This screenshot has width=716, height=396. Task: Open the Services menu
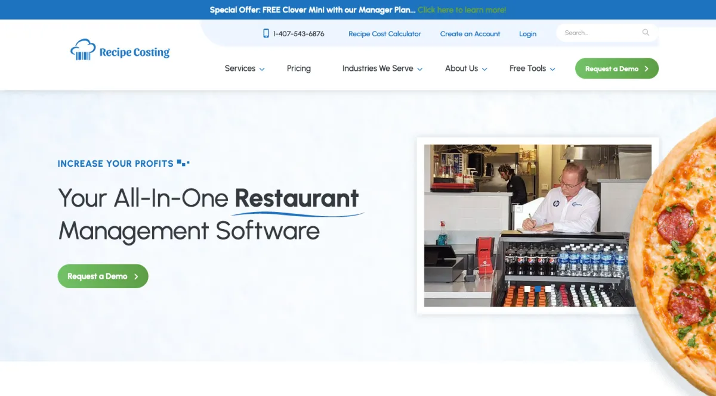coord(240,68)
